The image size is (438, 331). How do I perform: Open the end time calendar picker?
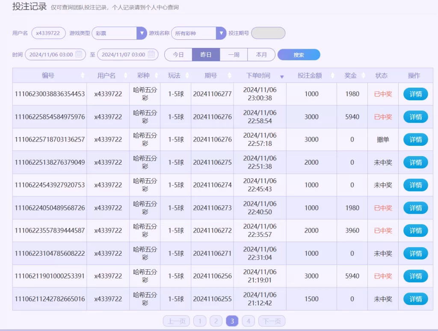(151, 54)
